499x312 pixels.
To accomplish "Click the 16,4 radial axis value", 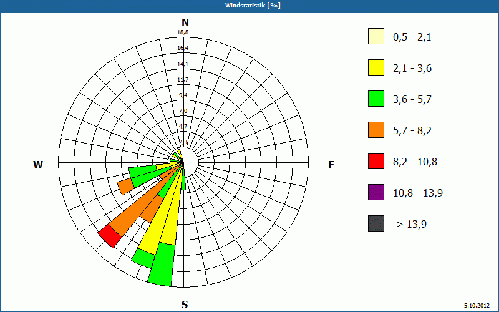I will (x=183, y=48).
